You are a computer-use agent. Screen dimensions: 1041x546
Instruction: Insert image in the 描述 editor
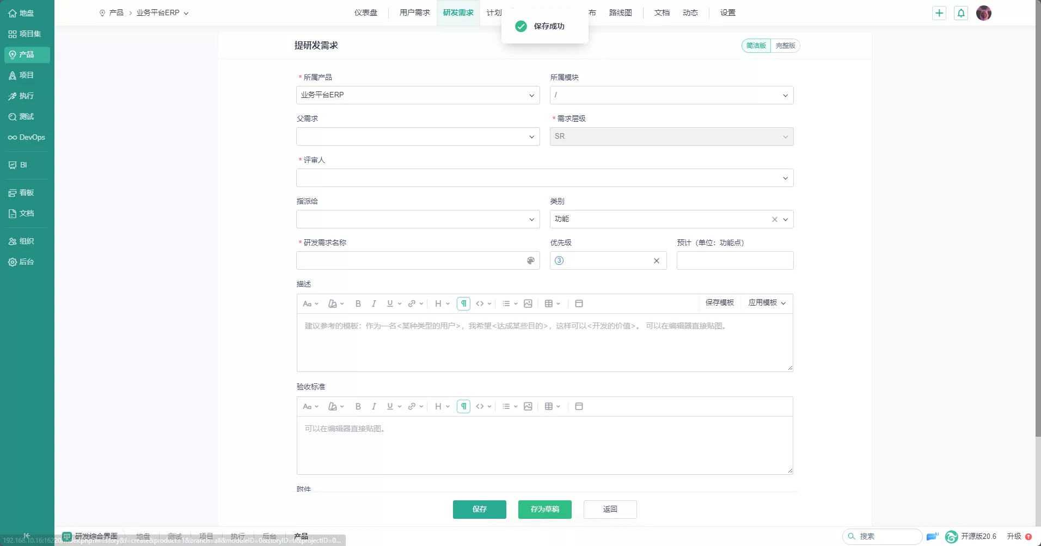(x=528, y=303)
